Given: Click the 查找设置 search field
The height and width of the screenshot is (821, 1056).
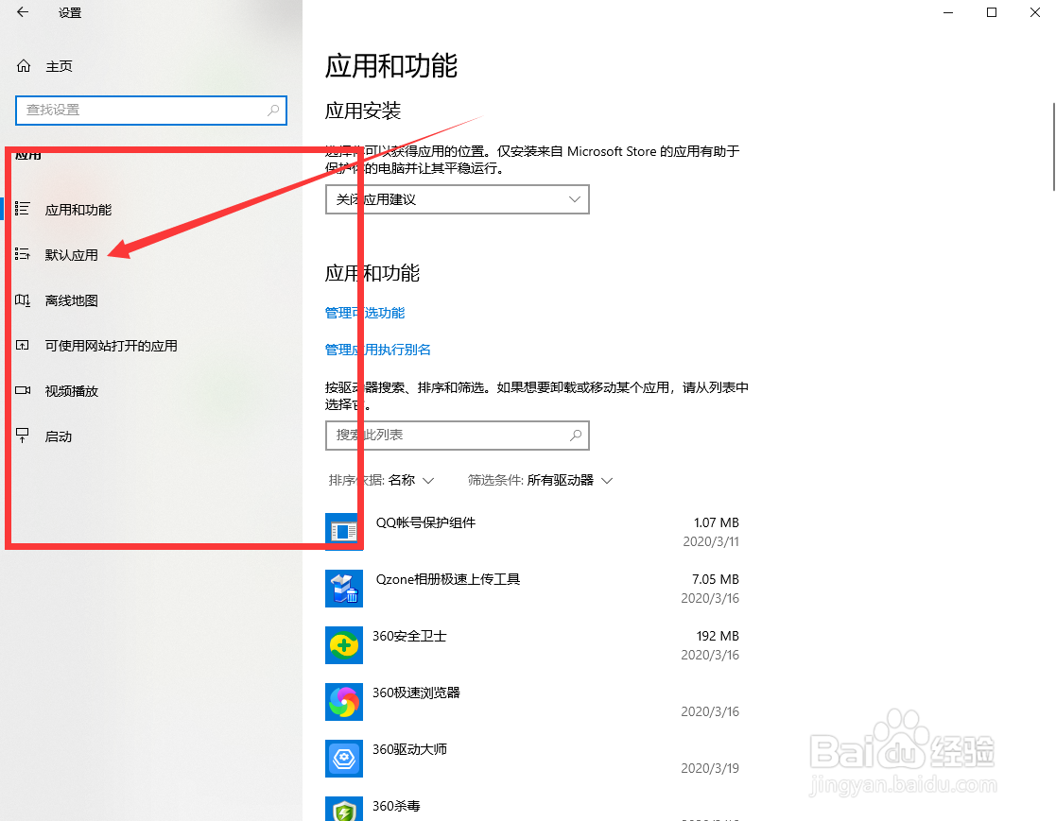Looking at the screenshot, I should (151, 111).
